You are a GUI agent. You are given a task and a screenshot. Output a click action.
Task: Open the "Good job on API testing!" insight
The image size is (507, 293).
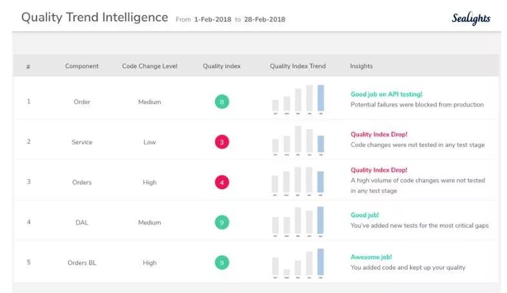pos(386,94)
